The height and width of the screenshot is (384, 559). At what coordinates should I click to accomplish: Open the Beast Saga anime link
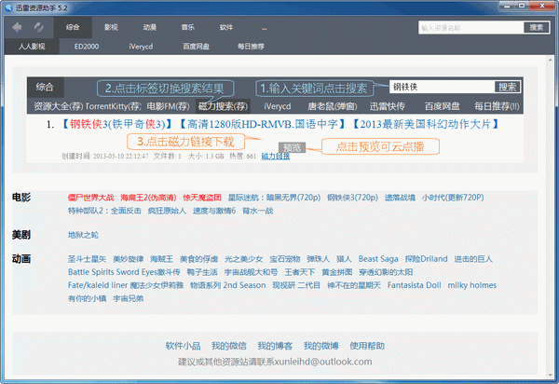378,259
